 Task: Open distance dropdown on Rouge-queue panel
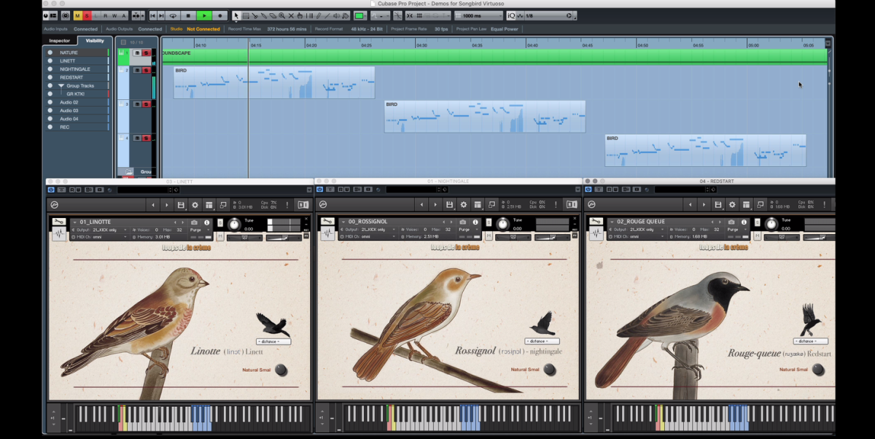click(810, 341)
